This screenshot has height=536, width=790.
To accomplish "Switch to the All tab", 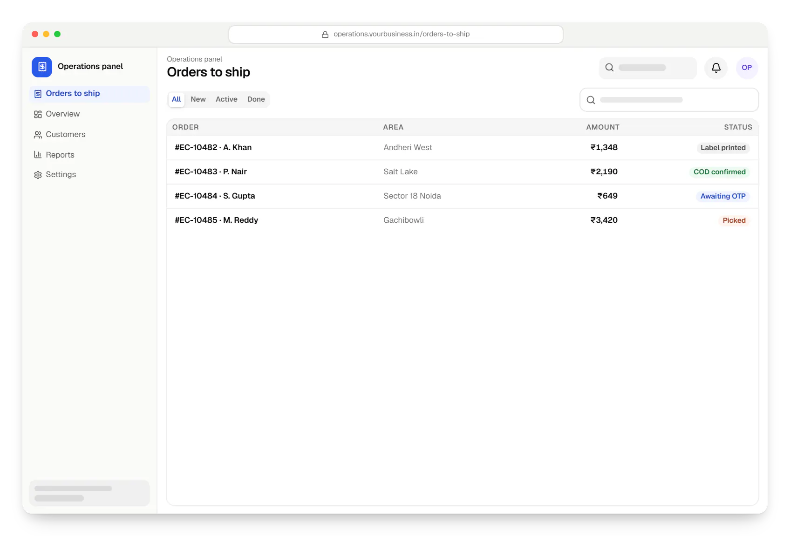I will coord(177,99).
